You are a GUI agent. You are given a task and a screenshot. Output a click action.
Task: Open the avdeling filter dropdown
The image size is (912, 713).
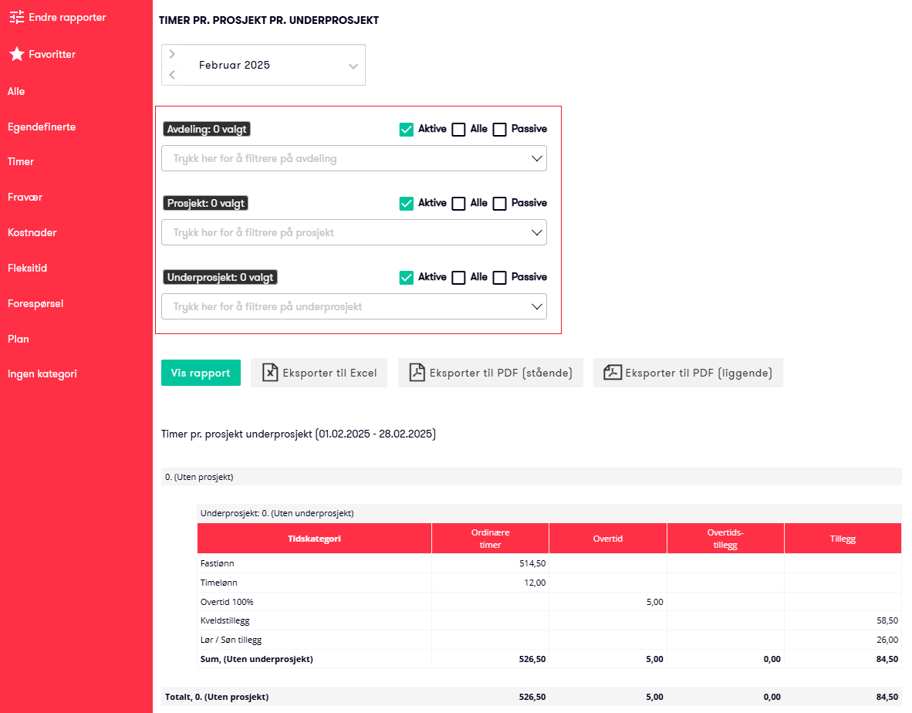(353, 158)
